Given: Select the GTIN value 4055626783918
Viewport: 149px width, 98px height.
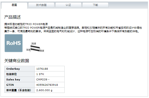Looking at the screenshot, I should click(47, 85).
